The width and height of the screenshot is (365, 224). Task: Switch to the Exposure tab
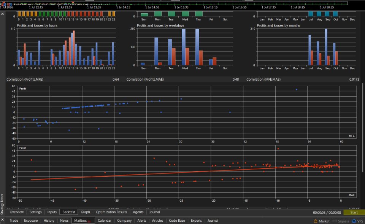(x=31, y=221)
